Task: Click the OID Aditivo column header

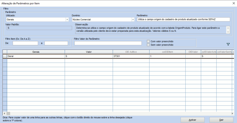Action: [131, 52]
